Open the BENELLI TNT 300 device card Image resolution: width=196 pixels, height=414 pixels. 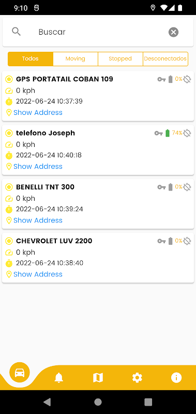(x=98, y=204)
